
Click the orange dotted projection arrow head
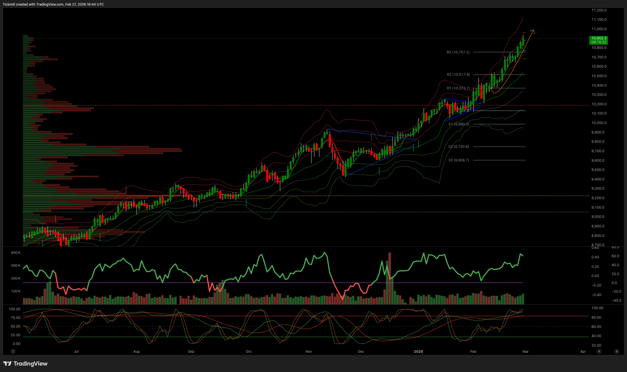click(x=533, y=30)
